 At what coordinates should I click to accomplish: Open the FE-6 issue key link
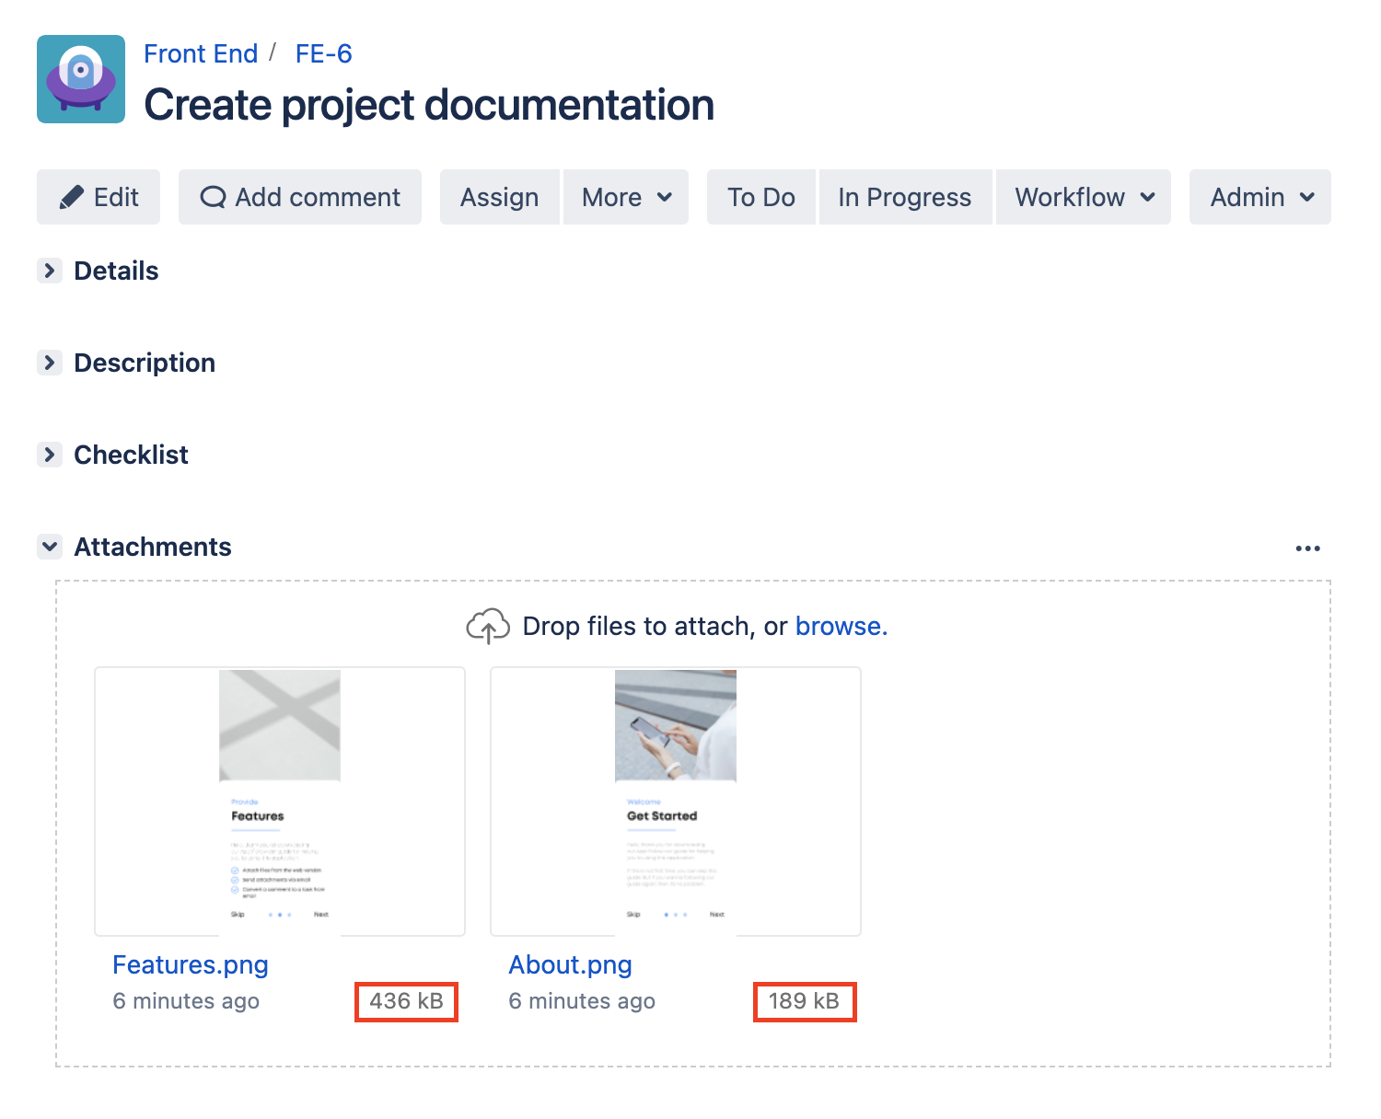[323, 53]
